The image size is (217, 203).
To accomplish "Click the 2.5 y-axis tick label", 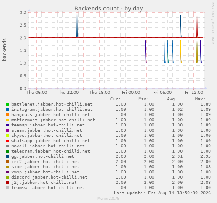I will click(23, 25).
